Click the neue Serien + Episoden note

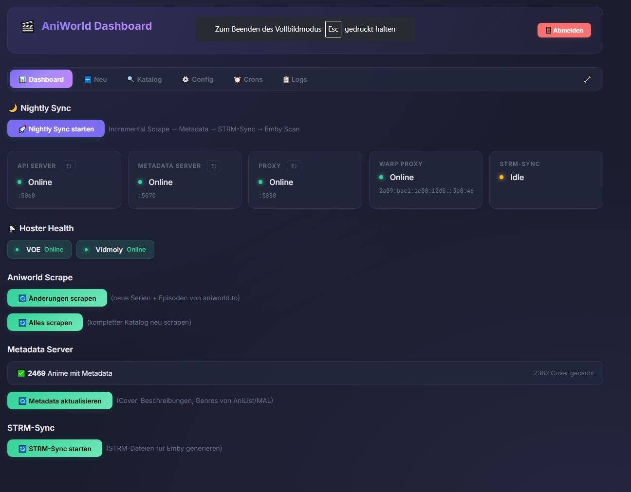[x=175, y=298]
